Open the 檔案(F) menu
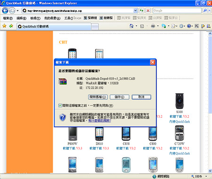 click(8, 18)
